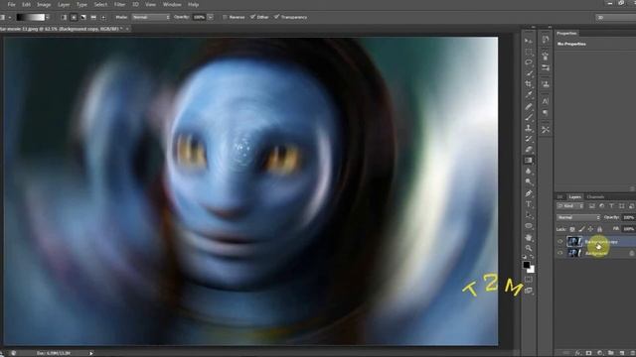Hide the Background copy layer
Image resolution: width=636 pixels, height=357 pixels.
pos(560,242)
